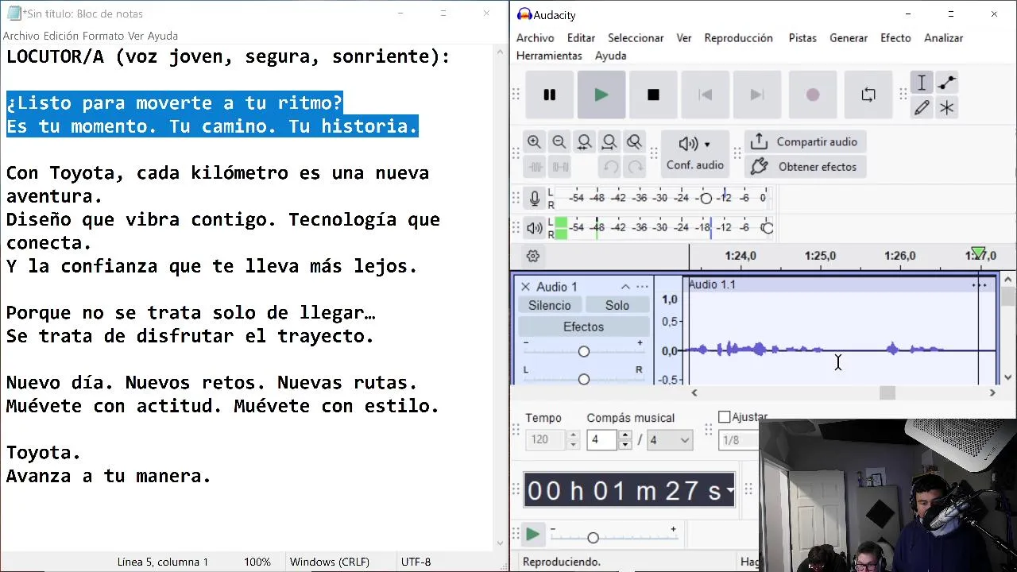Fit selection to width
This screenshot has height=572, width=1017.
(584, 142)
